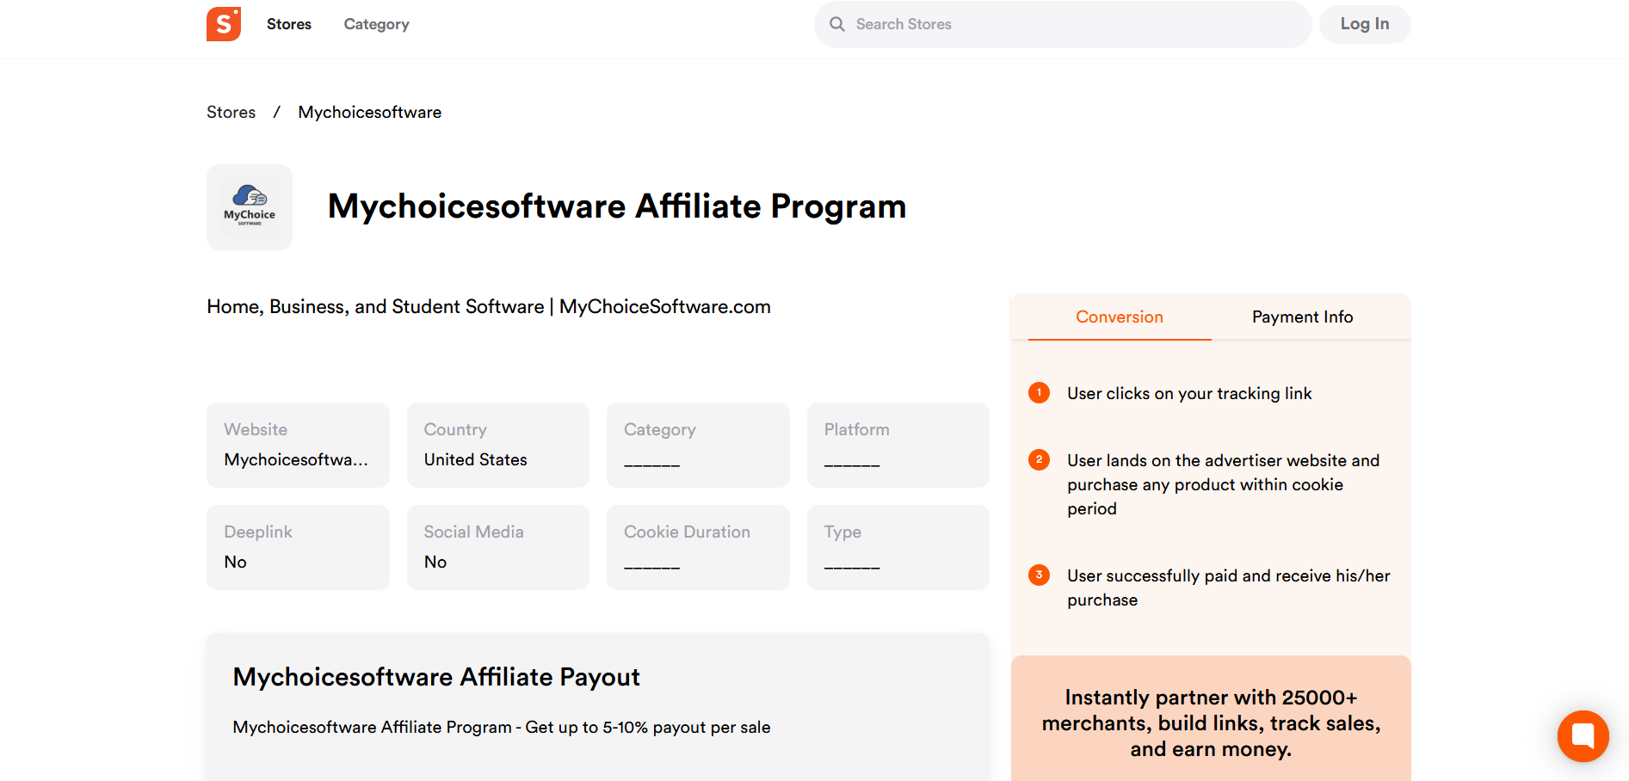Screen dimensions: 1629x781
Task: Switch to the Payment Info tab
Action: (x=1302, y=317)
